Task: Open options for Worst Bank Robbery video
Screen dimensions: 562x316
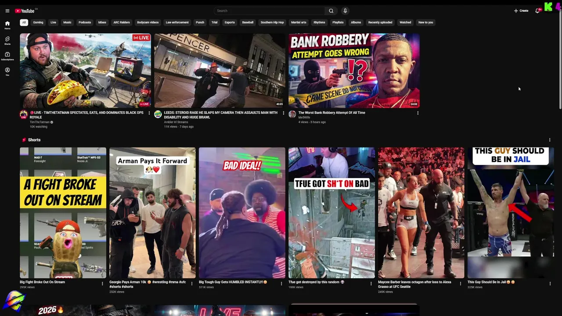Action: click(418, 113)
